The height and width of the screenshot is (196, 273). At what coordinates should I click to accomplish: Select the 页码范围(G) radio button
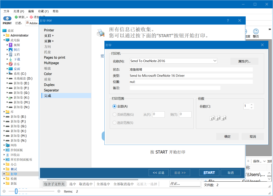[115, 114]
